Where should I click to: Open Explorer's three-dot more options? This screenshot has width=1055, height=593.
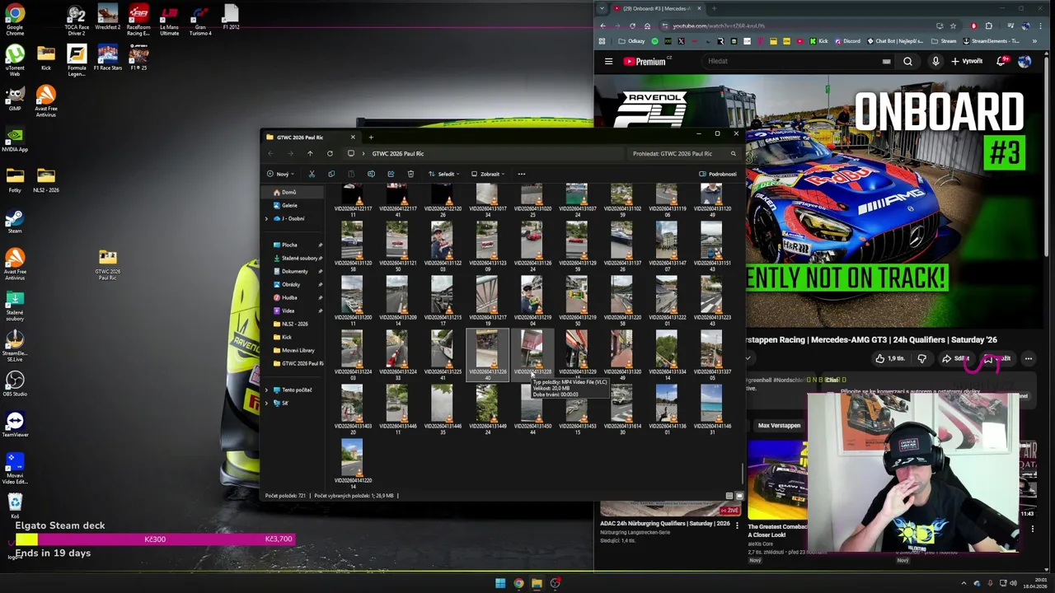[x=521, y=174]
